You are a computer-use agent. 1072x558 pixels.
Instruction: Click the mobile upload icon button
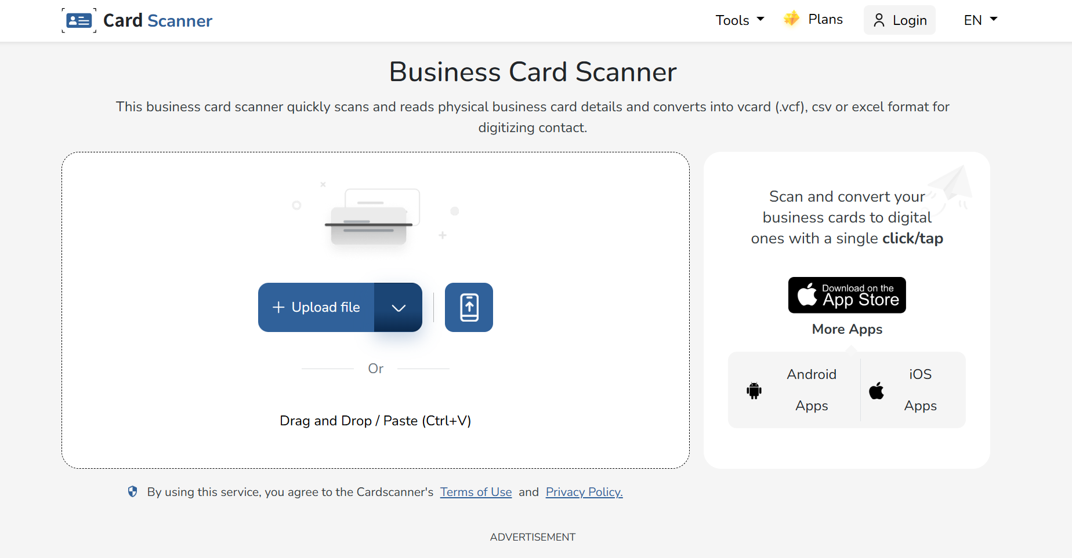[x=468, y=307]
